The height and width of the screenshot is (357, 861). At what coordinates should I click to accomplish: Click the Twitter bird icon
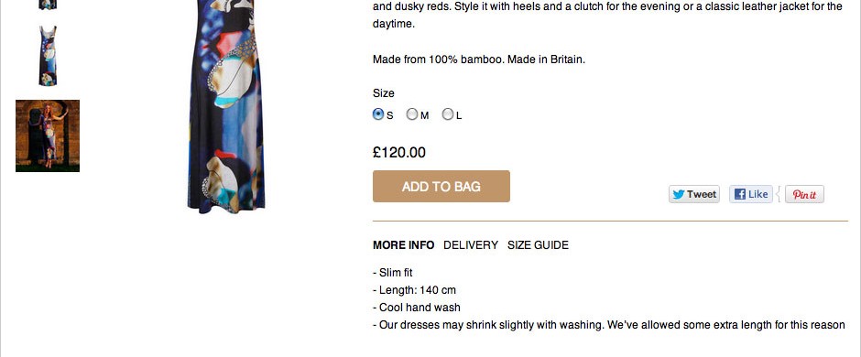pos(679,194)
